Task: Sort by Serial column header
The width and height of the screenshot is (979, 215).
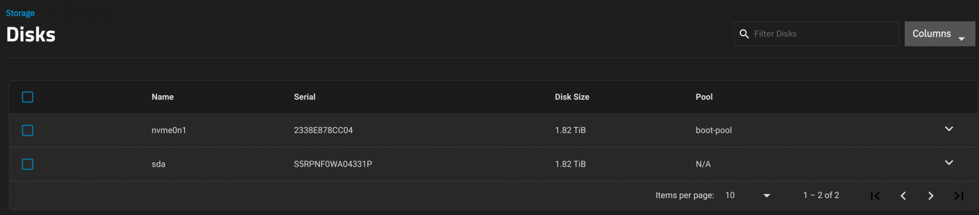Action: pyautogui.click(x=304, y=97)
